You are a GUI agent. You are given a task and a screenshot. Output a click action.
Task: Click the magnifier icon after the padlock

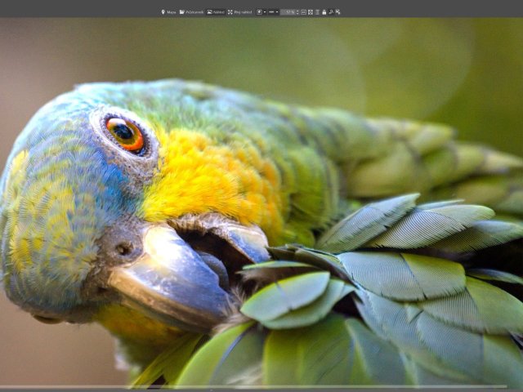pyautogui.click(x=331, y=12)
